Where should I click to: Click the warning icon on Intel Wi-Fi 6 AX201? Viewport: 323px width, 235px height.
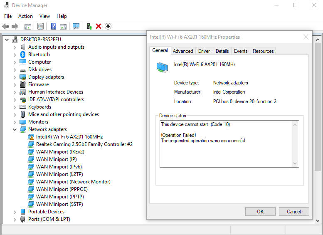[x=31, y=137]
